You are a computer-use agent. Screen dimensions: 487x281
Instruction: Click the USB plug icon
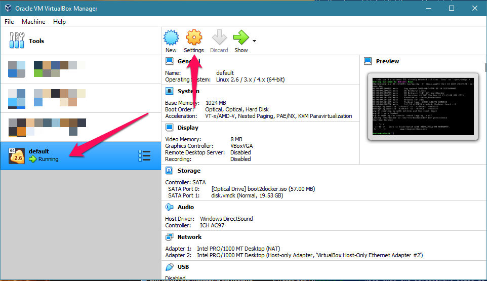(x=169, y=267)
